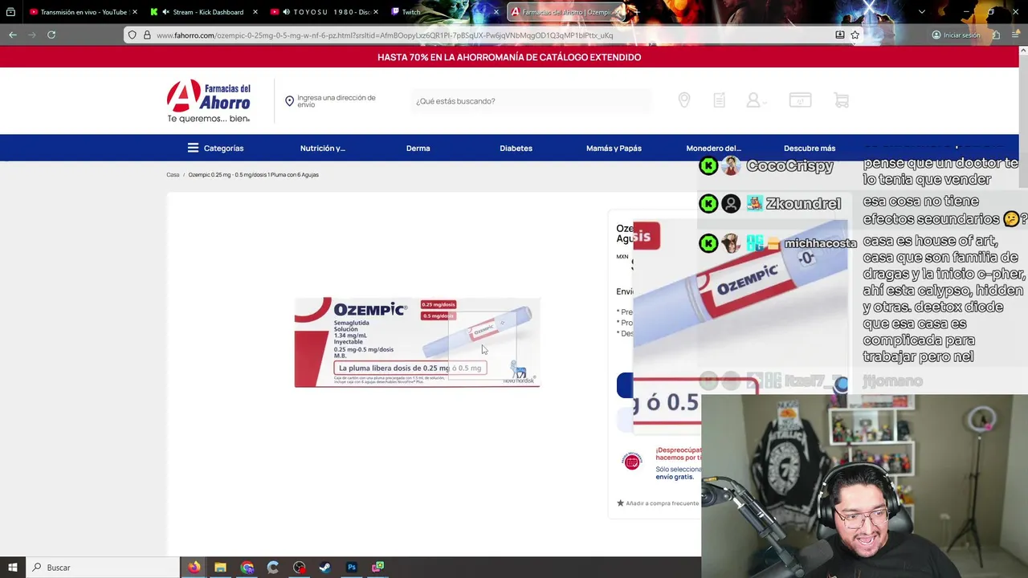Click the Casa breadcrumb link
The height and width of the screenshot is (578, 1028).
(173, 174)
